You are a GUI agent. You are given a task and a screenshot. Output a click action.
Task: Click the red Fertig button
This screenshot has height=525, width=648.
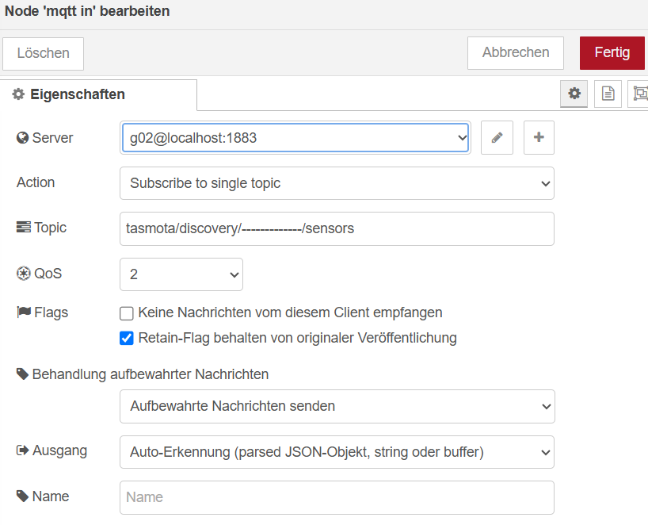pos(612,53)
